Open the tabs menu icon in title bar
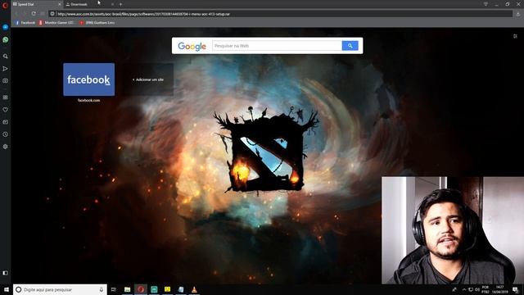Viewport: 524px width, 295px height. [486, 4]
